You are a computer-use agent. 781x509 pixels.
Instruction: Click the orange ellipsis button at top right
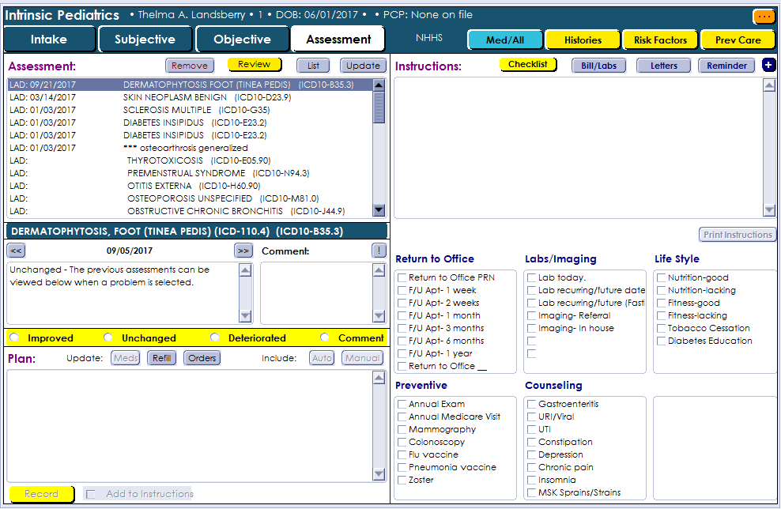(x=763, y=16)
